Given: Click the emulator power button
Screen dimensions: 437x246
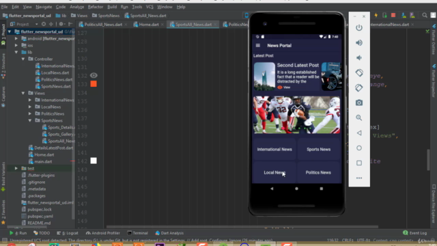Looking at the screenshot, I should point(359,27).
